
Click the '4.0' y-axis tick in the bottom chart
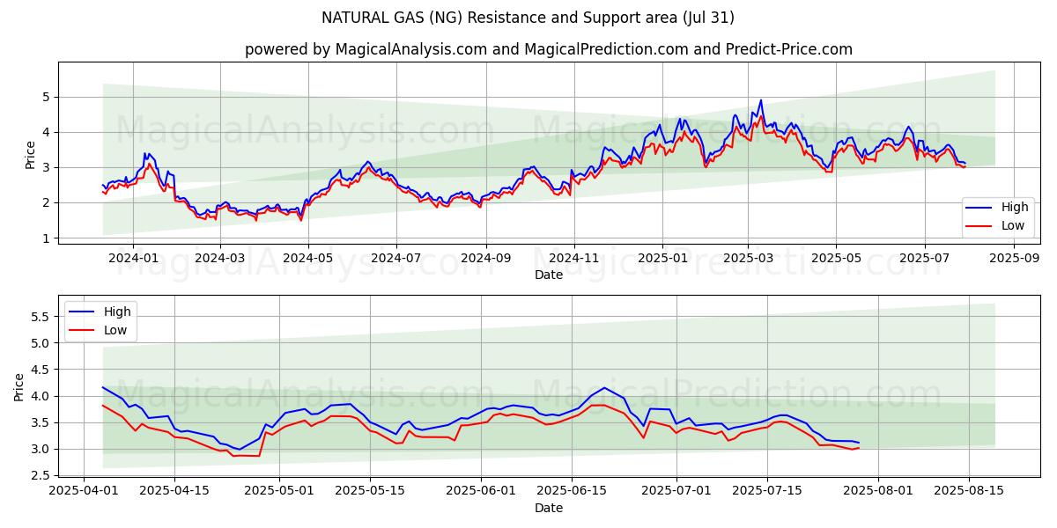(41, 396)
